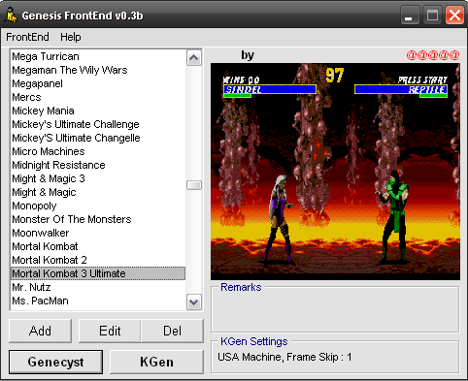
Task: Click the red rating symbols above the screenshot
Action: click(433, 55)
